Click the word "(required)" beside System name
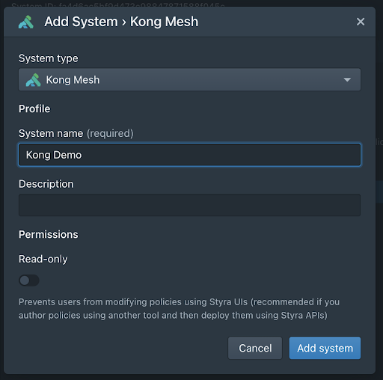 (110, 134)
